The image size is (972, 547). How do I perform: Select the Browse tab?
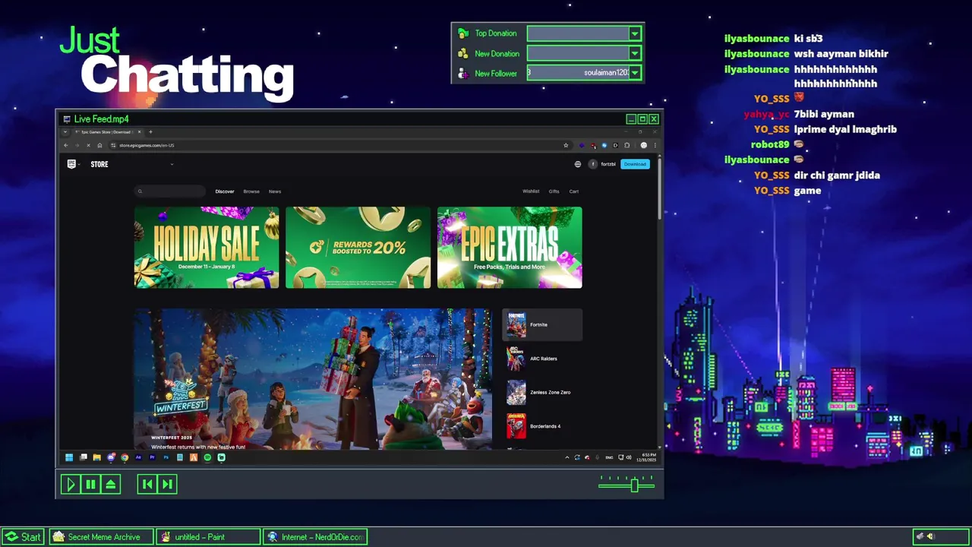click(x=251, y=191)
